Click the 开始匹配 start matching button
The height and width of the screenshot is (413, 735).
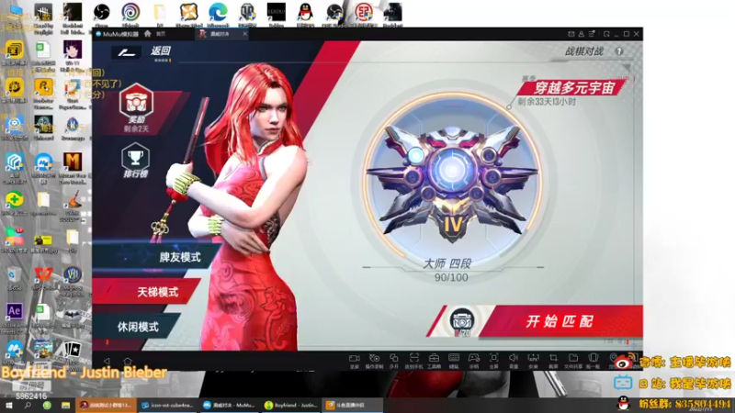coord(560,321)
